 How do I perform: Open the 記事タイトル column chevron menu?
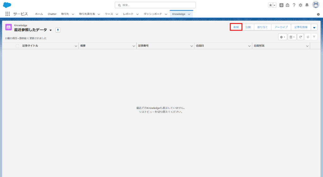click(76, 46)
